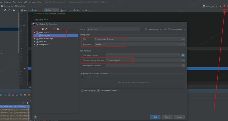Uncheck Activate tool window checkbox
228x121 pixels.
pos(99,91)
